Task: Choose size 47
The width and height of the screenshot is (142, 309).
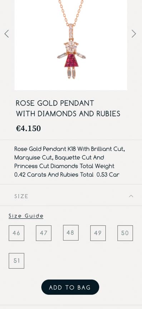Action: [44, 233]
